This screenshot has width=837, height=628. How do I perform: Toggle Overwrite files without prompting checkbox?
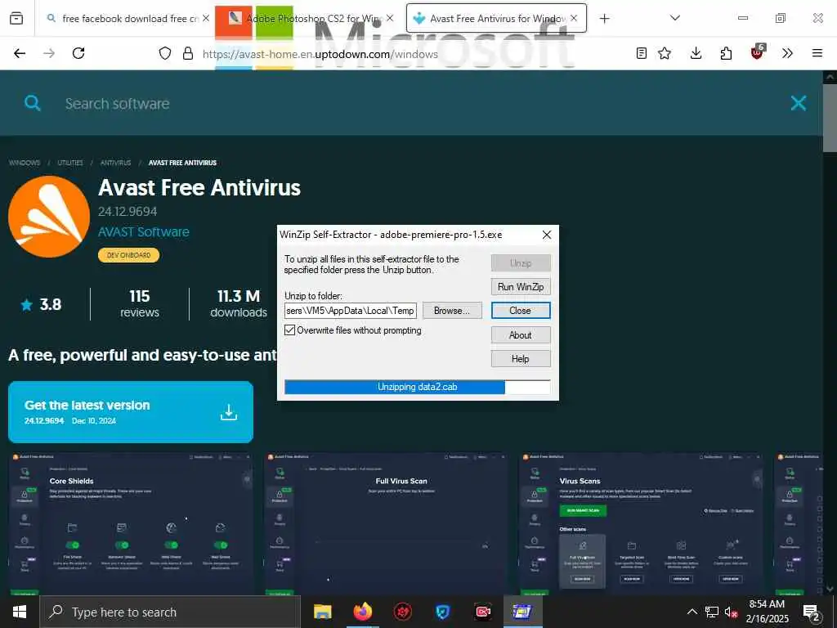[x=290, y=330]
